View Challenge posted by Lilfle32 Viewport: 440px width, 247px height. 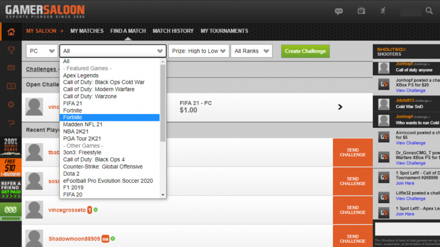coord(410,199)
